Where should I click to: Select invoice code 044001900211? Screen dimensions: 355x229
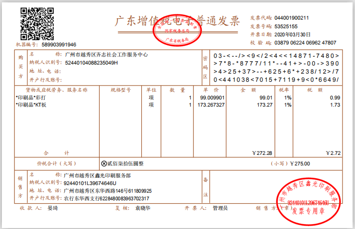[291, 18]
